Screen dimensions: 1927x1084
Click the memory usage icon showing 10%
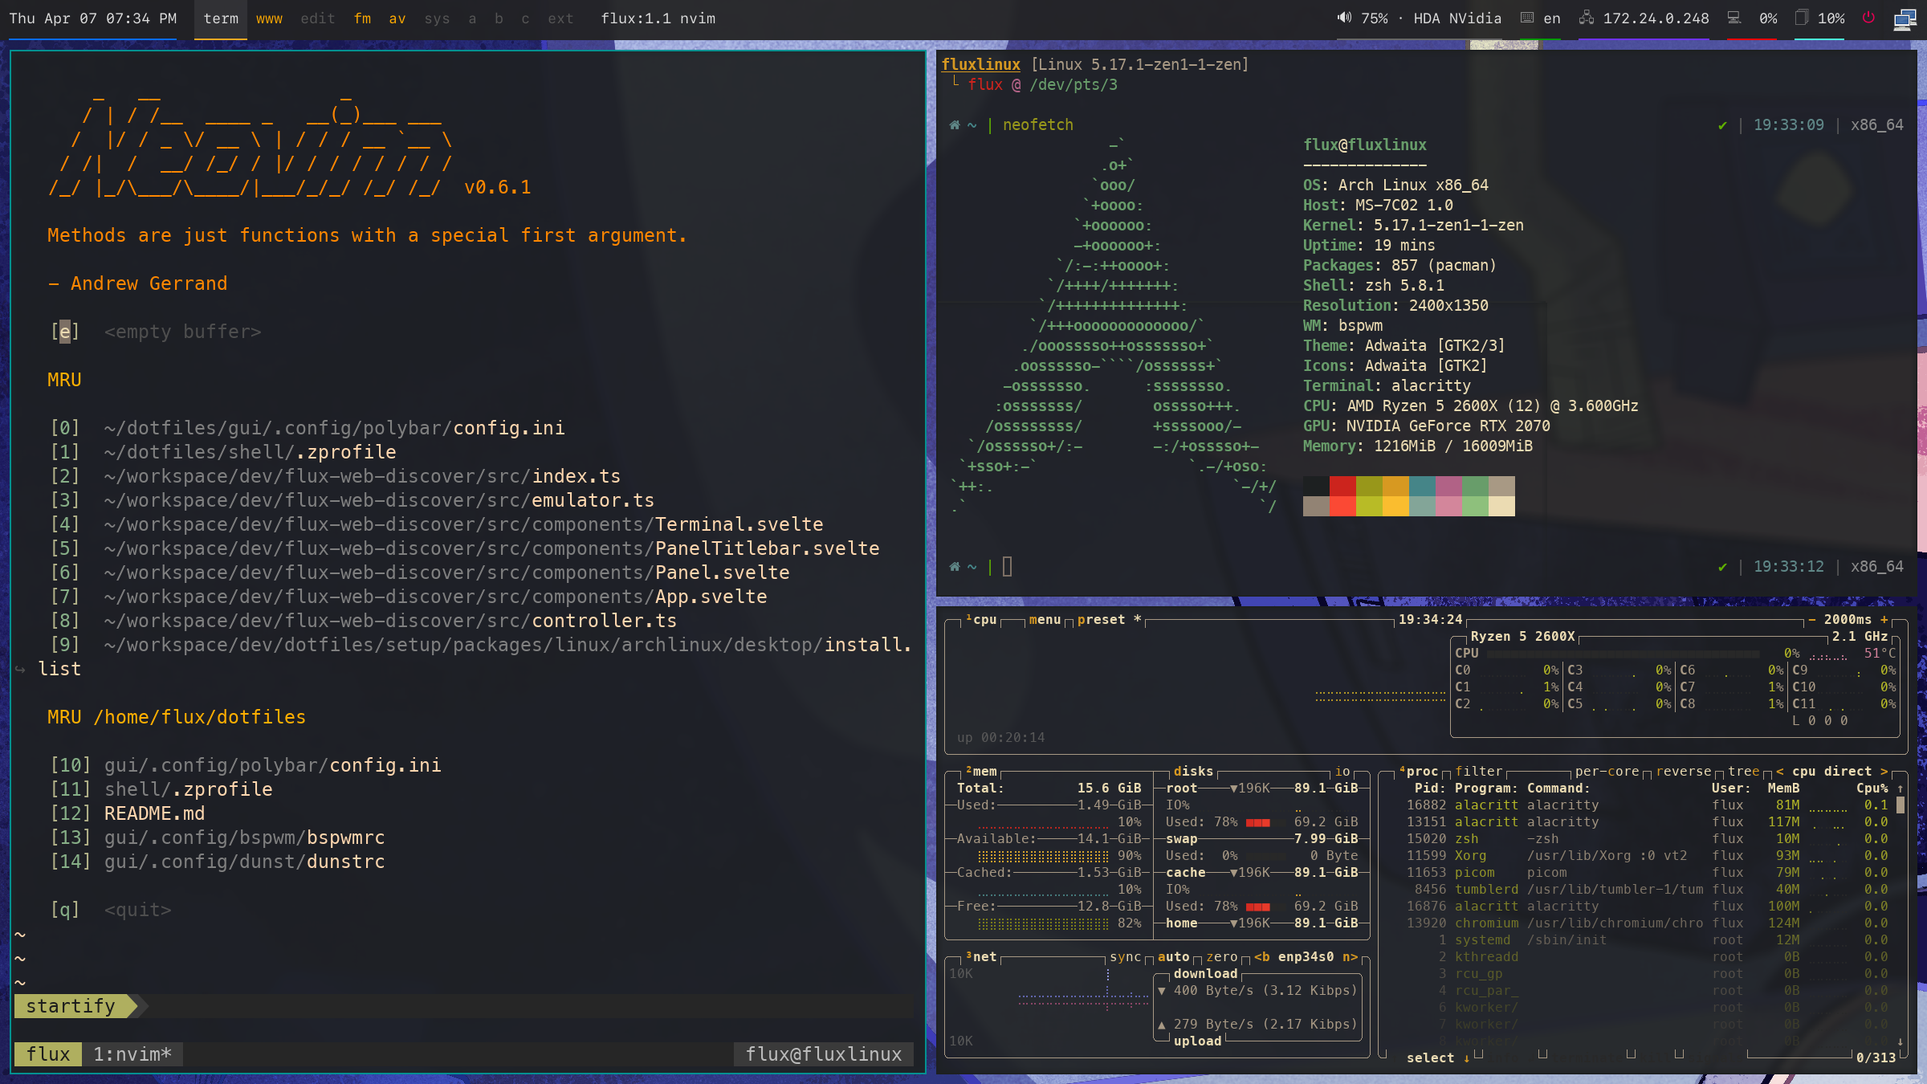[x=1803, y=18]
